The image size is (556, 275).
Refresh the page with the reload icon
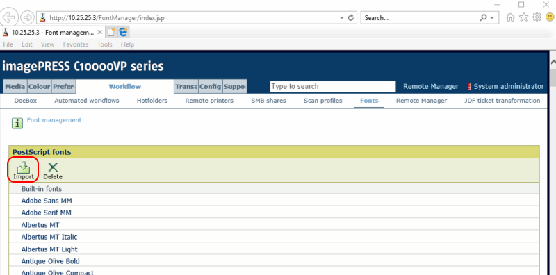(351, 18)
